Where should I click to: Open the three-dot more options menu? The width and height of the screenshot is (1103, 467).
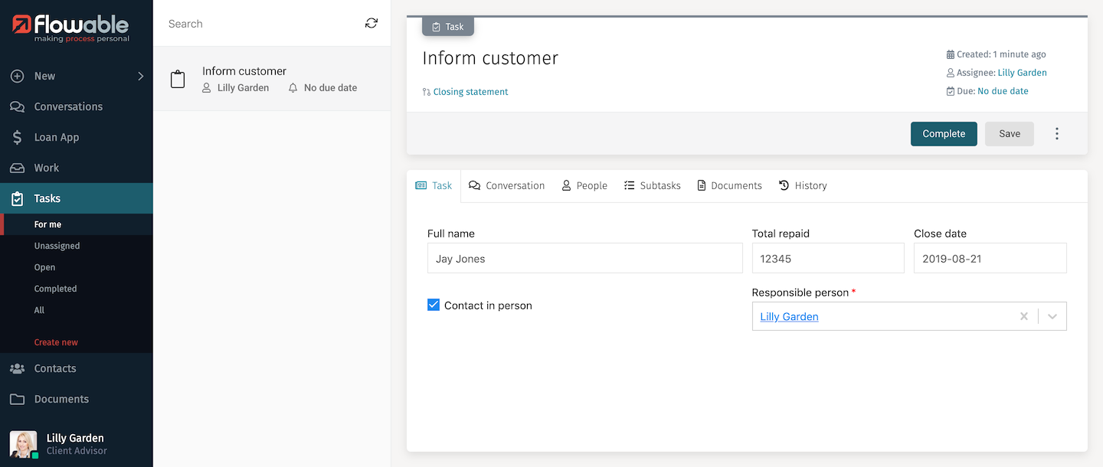1057,134
